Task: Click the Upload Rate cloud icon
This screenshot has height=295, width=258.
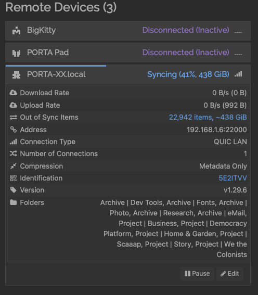Action: tap(13, 105)
